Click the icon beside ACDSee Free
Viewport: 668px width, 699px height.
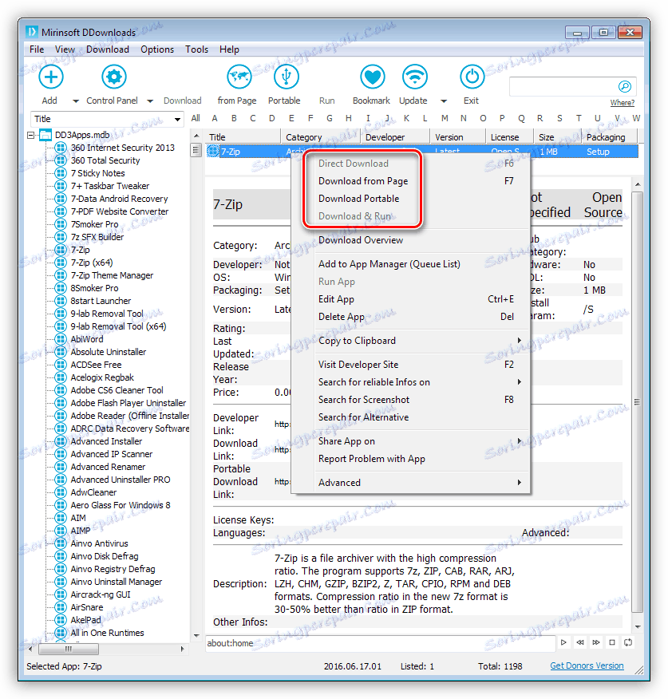tap(61, 365)
